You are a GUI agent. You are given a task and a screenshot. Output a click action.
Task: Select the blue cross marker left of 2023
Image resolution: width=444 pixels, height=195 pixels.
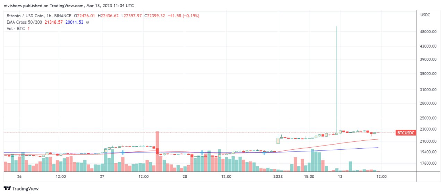point(264,152)
